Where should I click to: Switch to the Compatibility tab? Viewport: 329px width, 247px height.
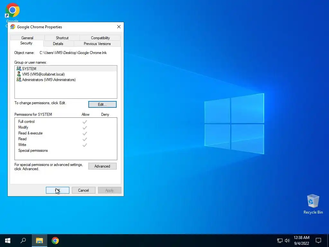coord(100,38)
